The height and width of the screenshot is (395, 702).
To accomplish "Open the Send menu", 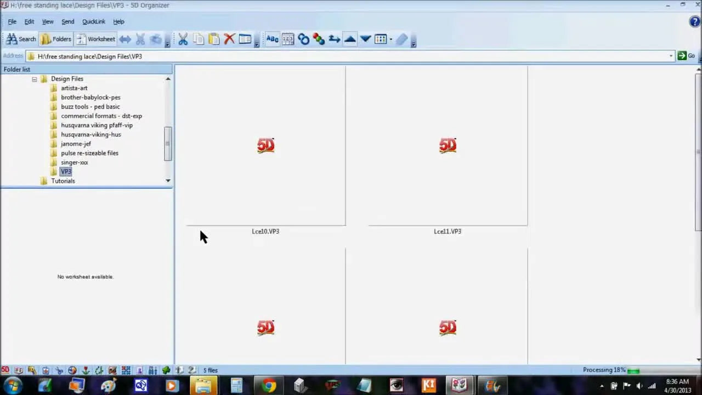I will (x=67, y=21).
